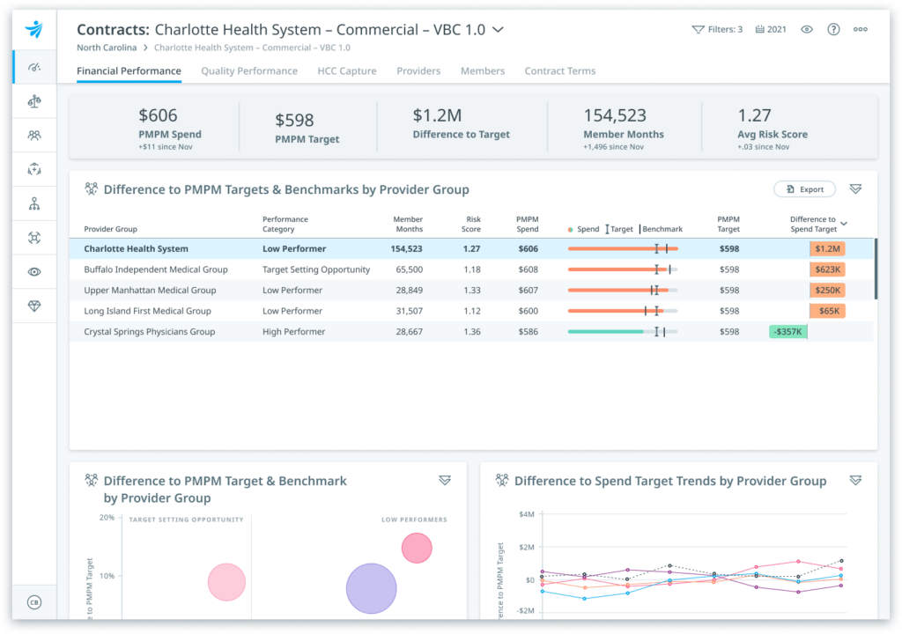Screen dimensions: 902x634
Task: Click the gauge dashboard icon in the sidebar
Action: pyautogui.click(x=34, y=68)
